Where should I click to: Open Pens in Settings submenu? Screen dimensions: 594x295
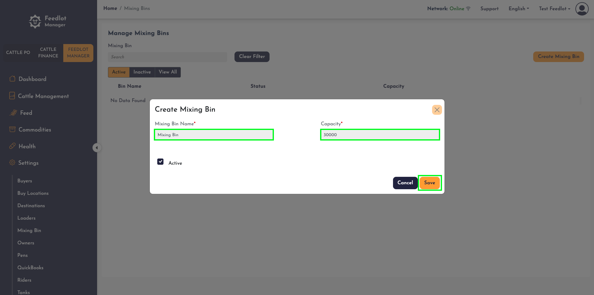[23, 255]
